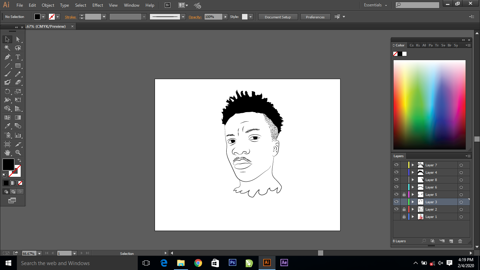Open the Essentials workspace dropdown
Viewport: 480px width, 270px height.
tap(375, 5)
